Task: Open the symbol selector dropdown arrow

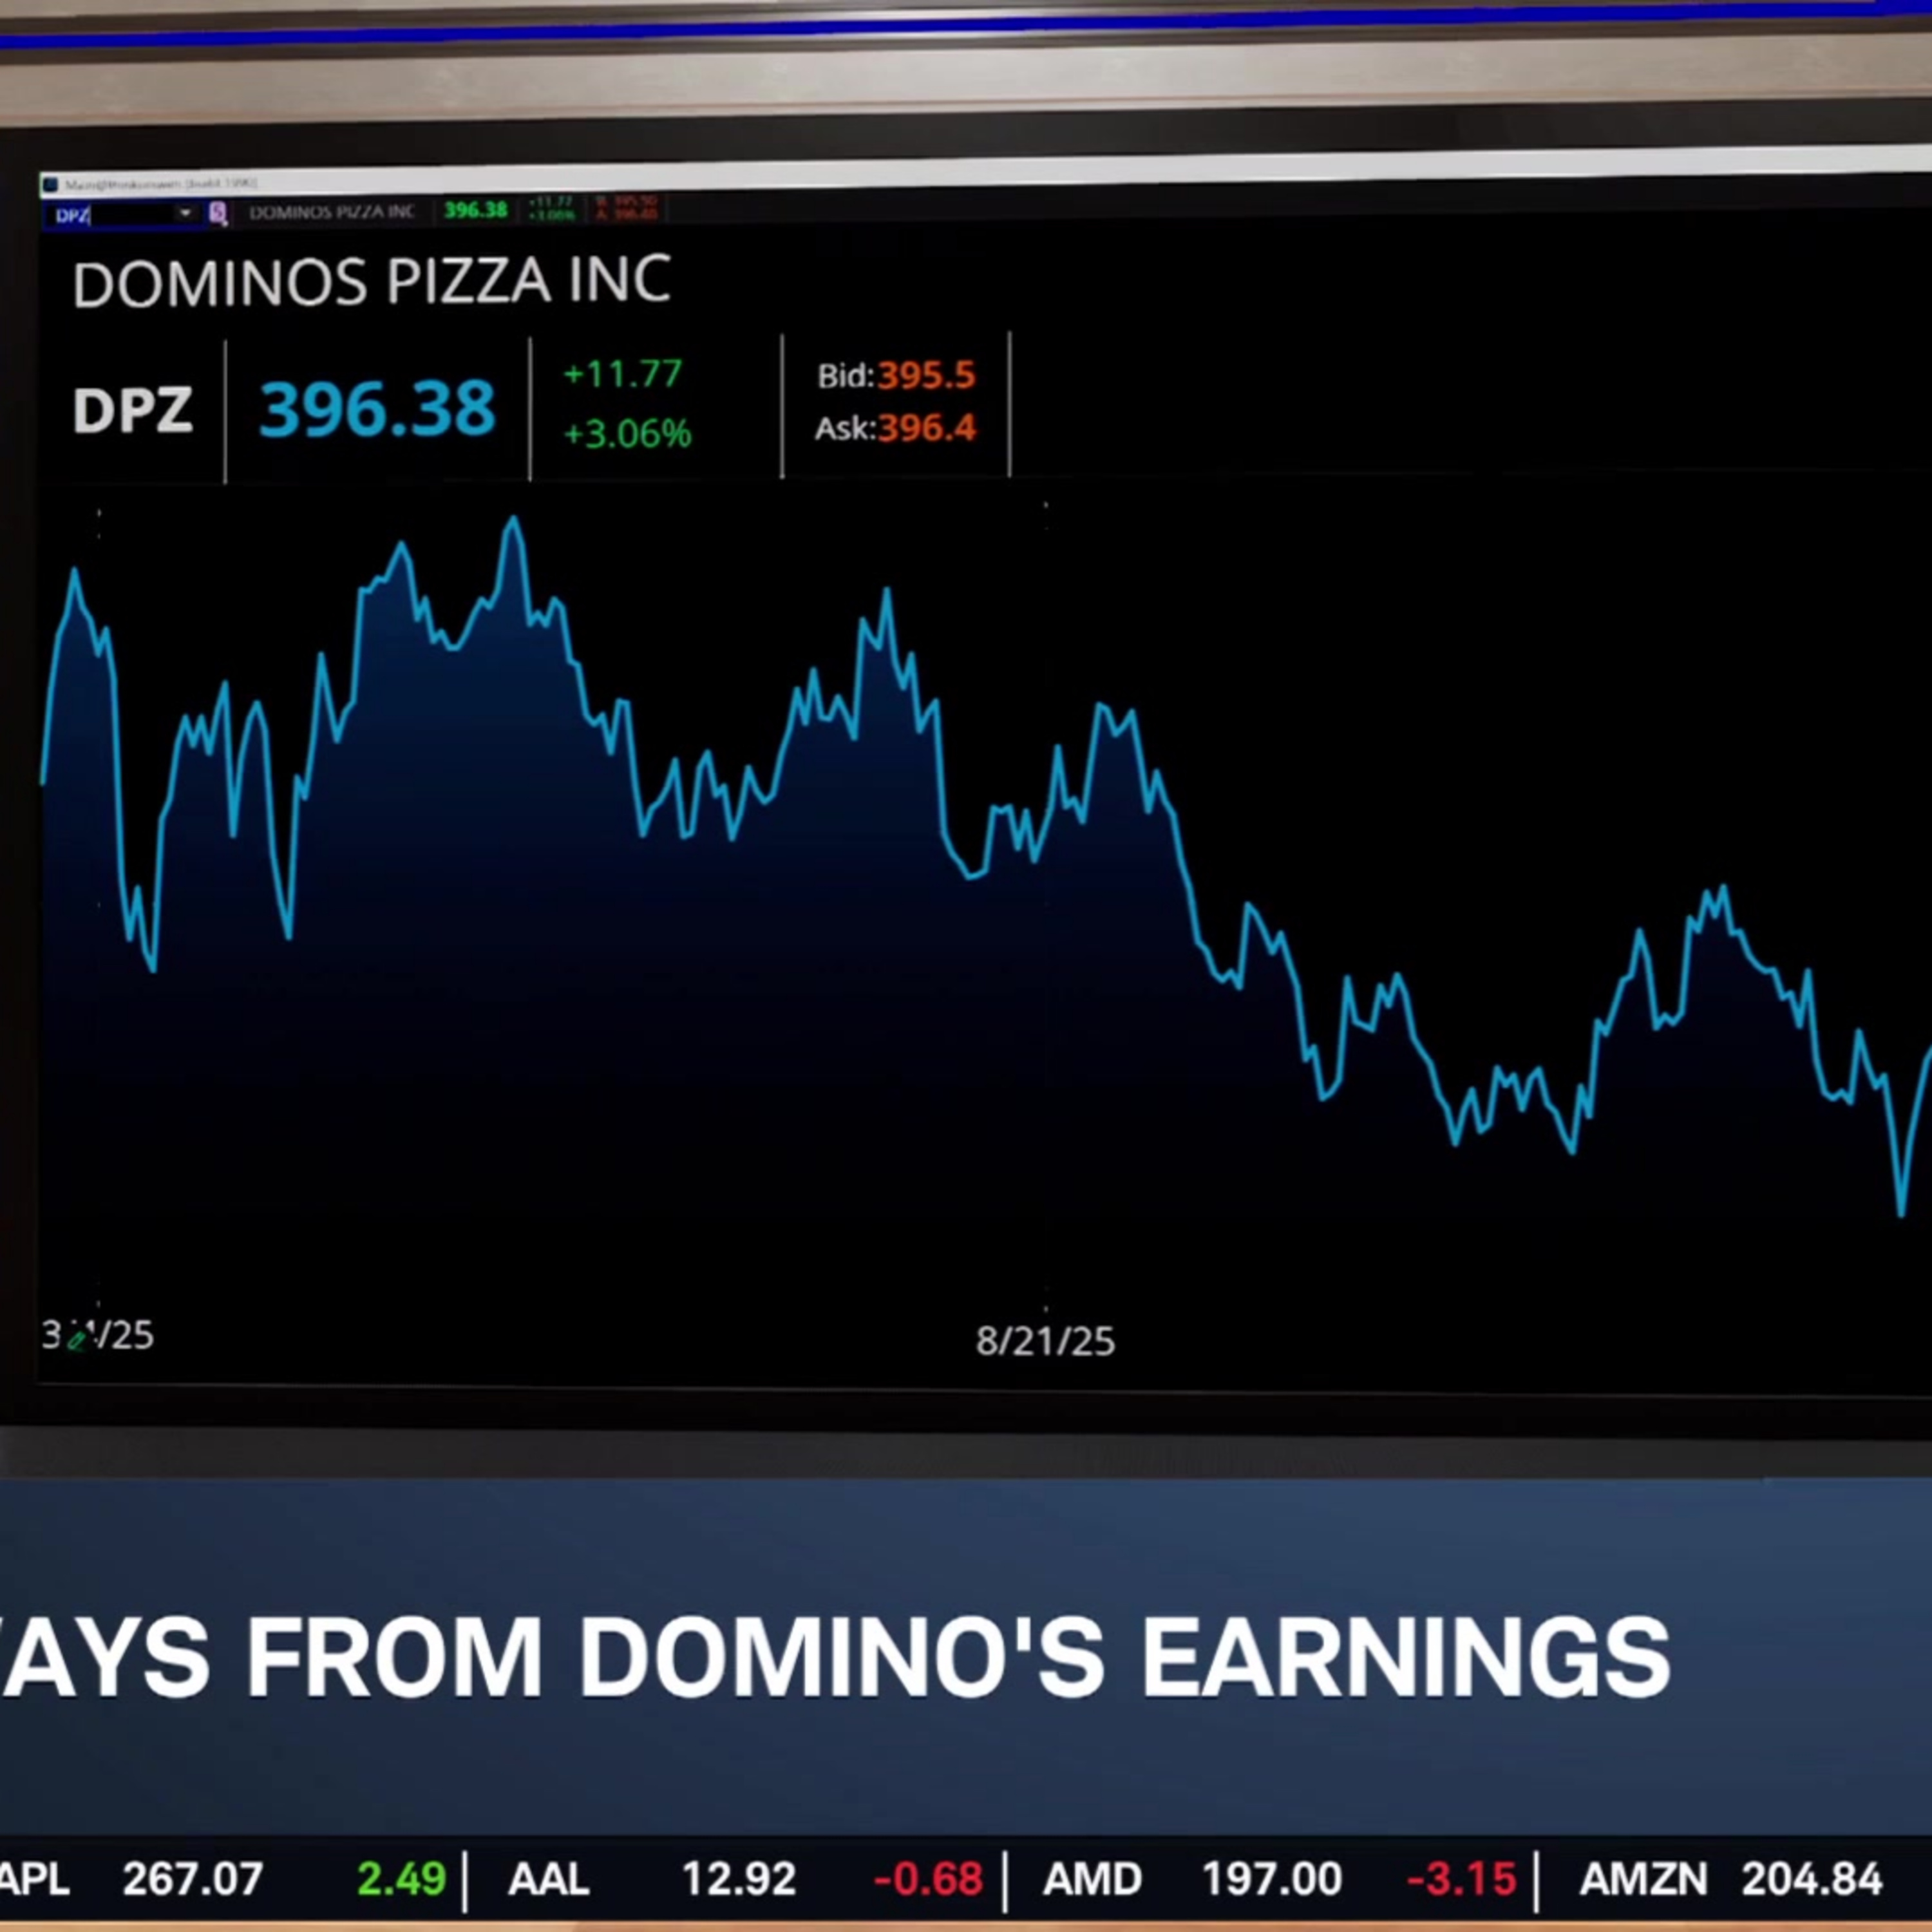Action: click(186, 213)
